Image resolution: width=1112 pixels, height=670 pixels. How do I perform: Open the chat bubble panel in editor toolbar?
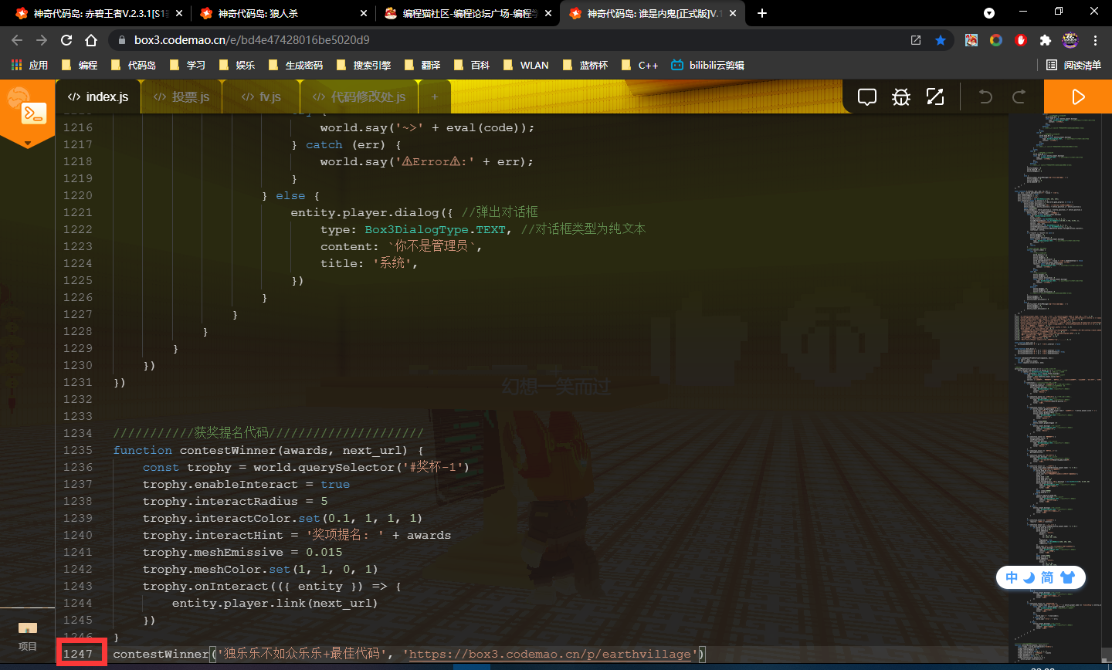pos(867,96)
